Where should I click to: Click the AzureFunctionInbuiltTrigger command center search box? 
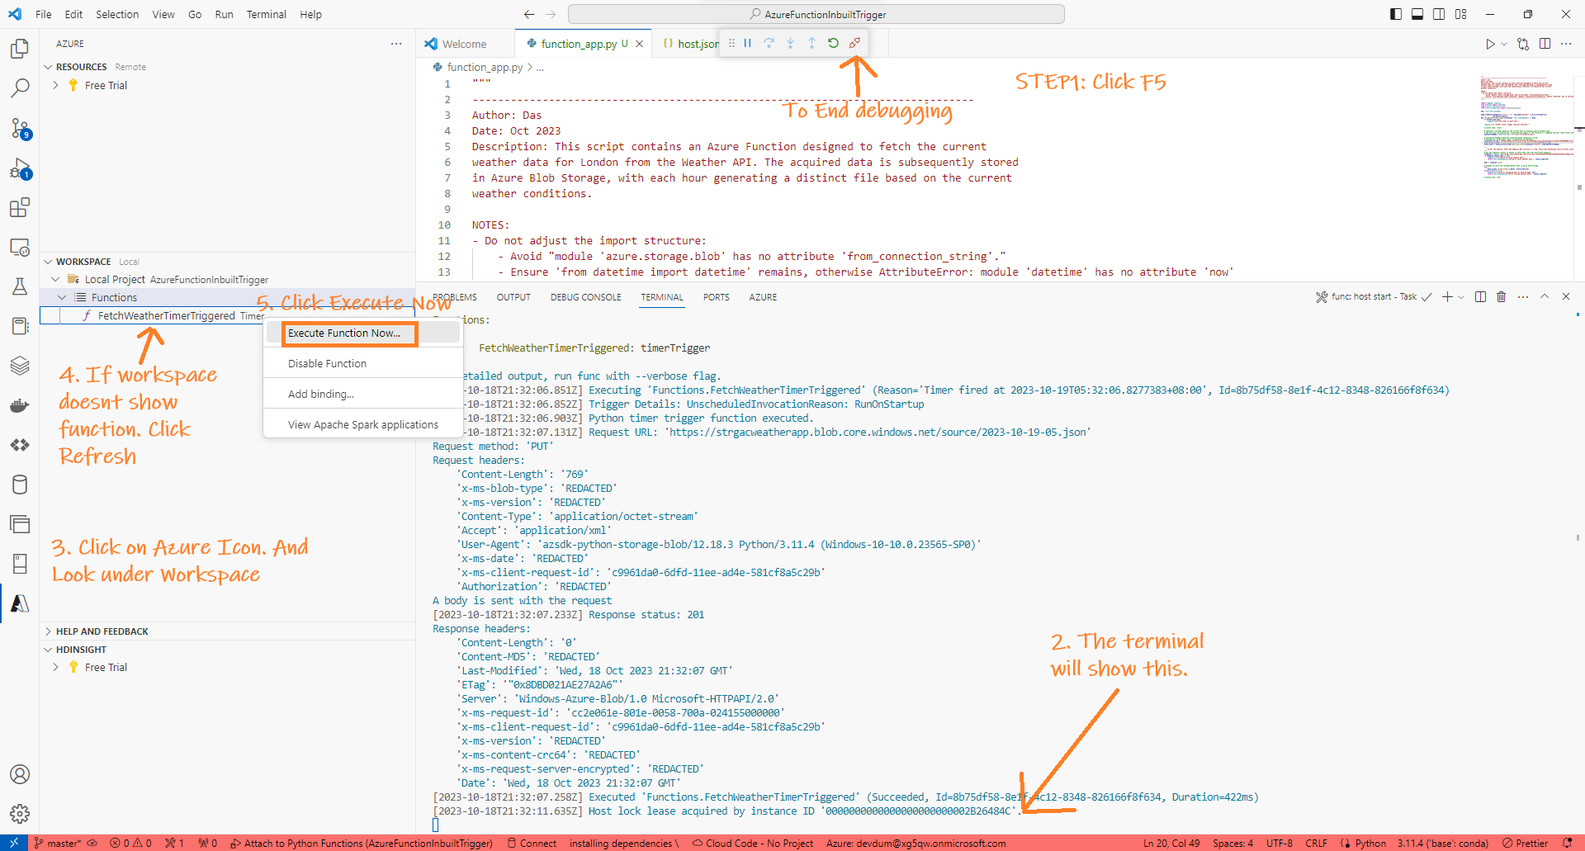tap(816, 14)
